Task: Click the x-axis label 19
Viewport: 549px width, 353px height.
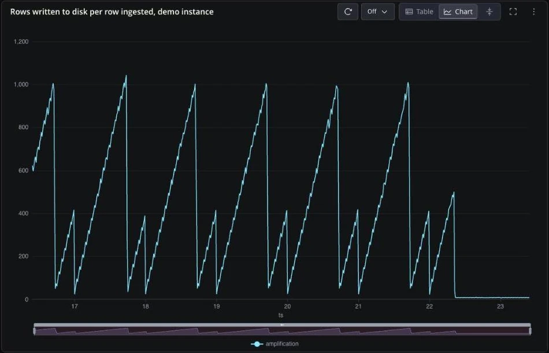Action: 216,306
